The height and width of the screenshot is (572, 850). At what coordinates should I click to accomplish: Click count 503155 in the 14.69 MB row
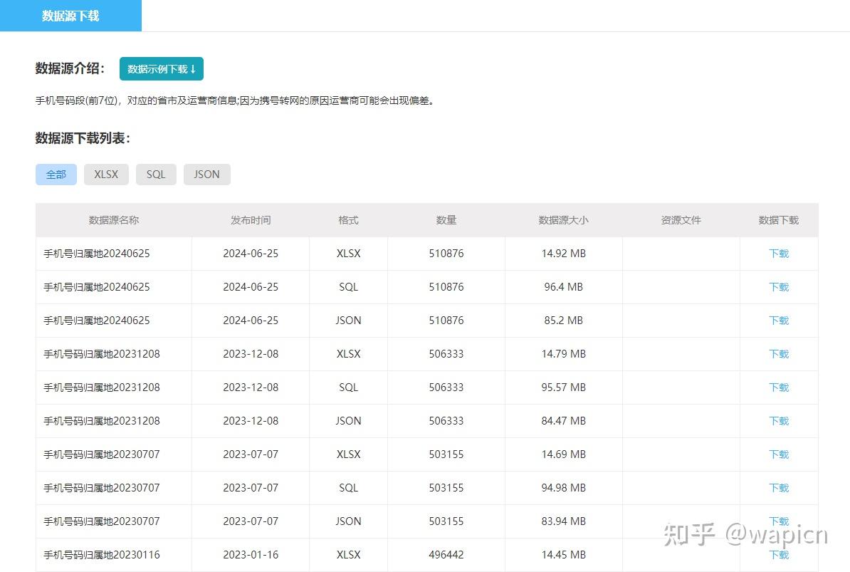[446, 454]
